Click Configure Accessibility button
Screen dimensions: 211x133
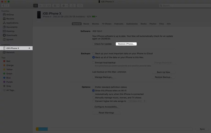click(106, 107)
